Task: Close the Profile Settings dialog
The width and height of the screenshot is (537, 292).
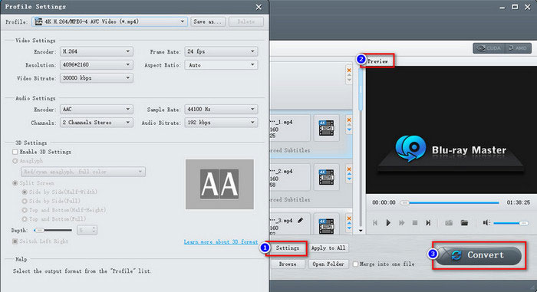Action: [x=259, y=7]
